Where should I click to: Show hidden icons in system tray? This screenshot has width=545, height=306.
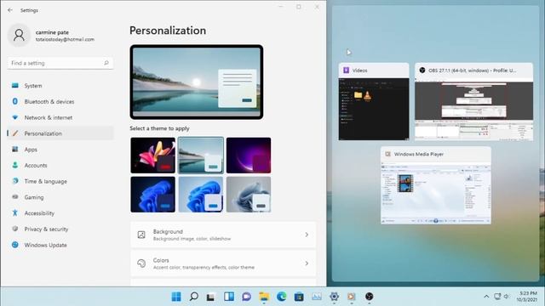click(x=486, y=297)
